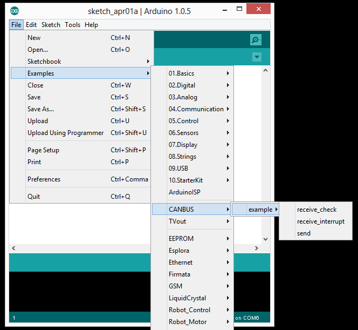Expand the Esplora library examples
This screenshot has height=330, width=358.
192,251
